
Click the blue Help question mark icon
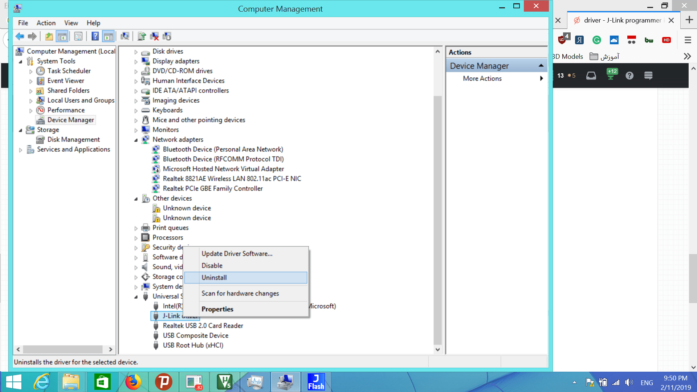(95, 36)
